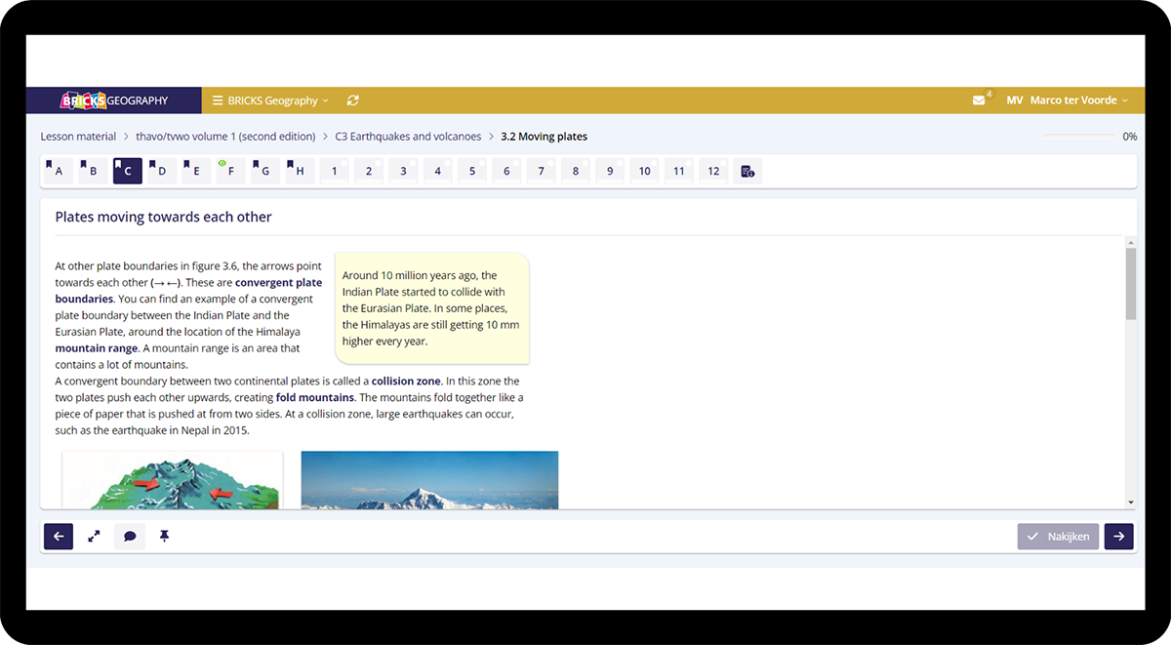Open section tab A
The height and width of the screenshot is (645, 1171).
coord(59,172)
